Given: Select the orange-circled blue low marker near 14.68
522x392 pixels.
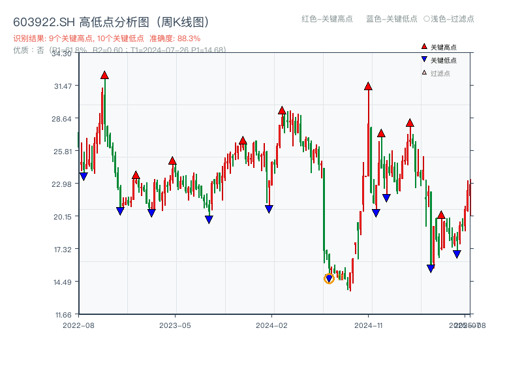Looking at the screenshot, I should pyautogui.click(x=329, y=278).
